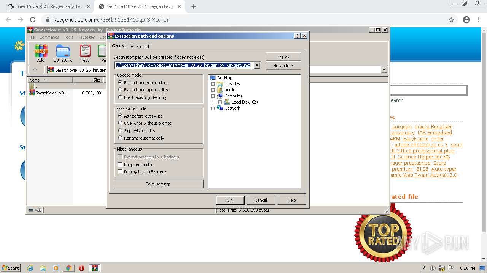Confirm extraction with OK
Screen dimensions: 487x273
pyautogui.click(x=230, y=200)
